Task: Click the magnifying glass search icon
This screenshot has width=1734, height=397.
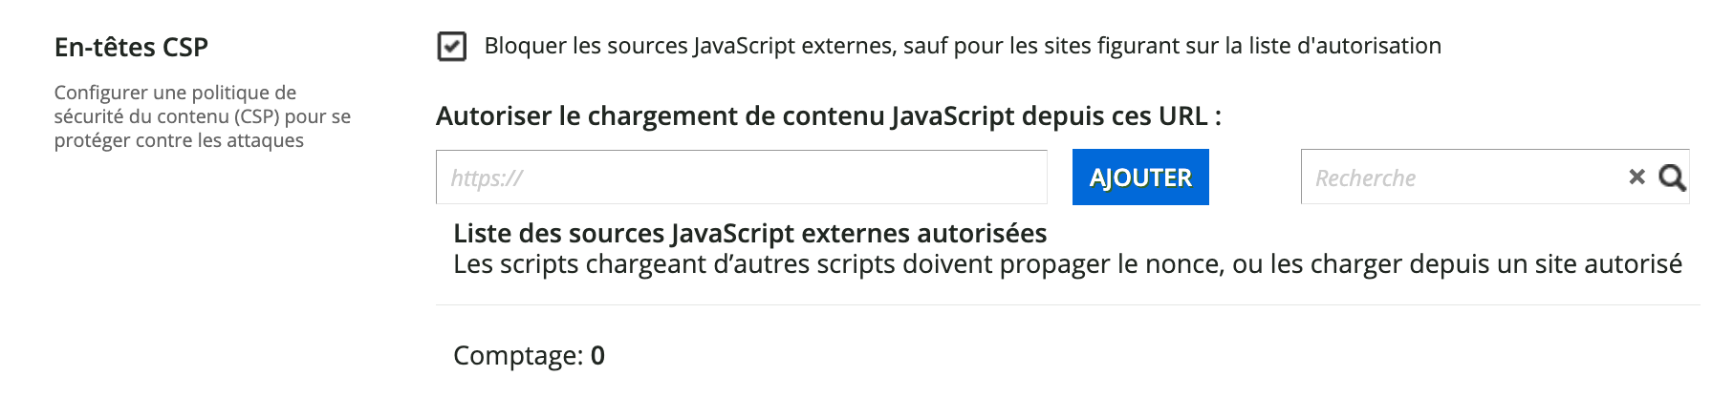Action: [1672, 178]
